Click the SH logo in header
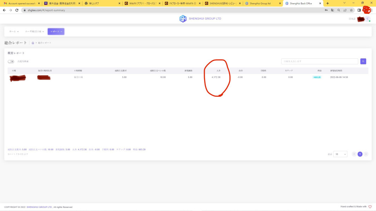The image size is (376, 211). click(183, 19)
